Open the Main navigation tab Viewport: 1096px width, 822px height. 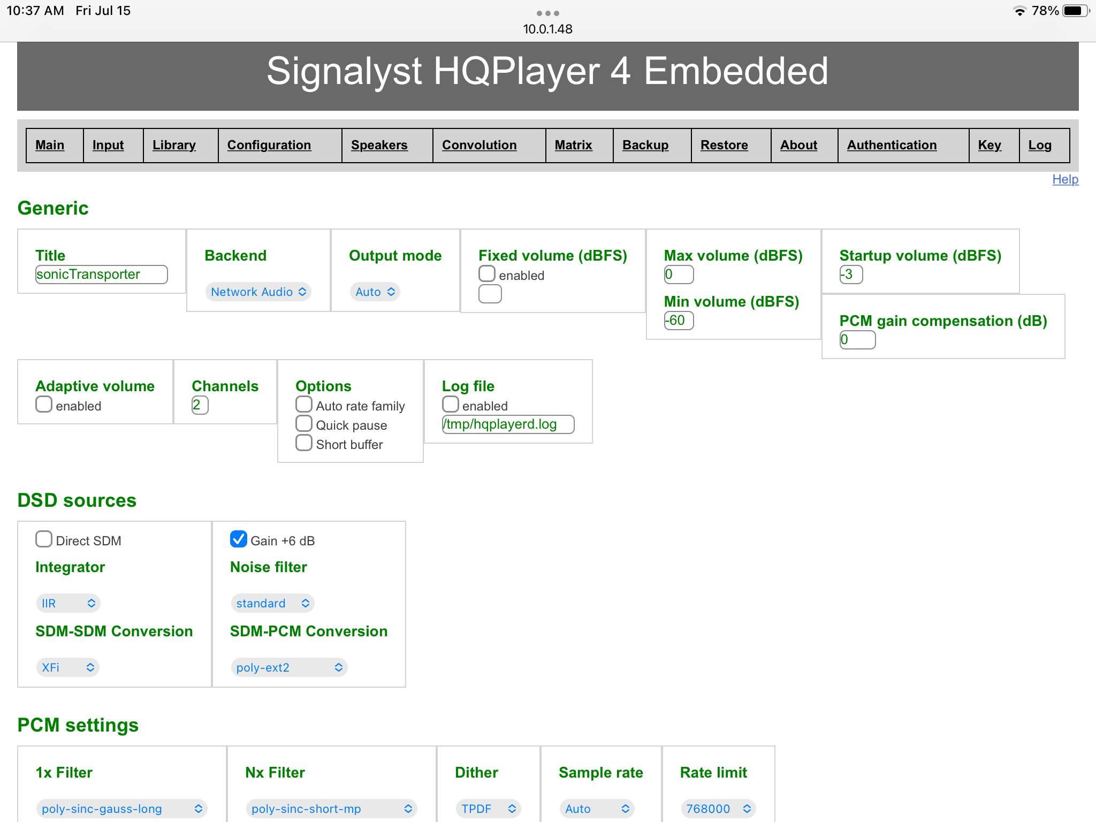[x=50, y=145]
